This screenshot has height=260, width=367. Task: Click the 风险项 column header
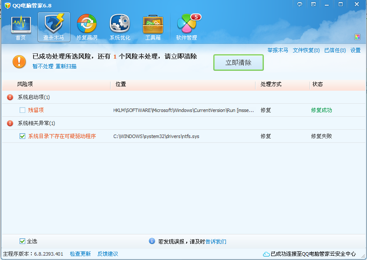(x=25, y=84)
